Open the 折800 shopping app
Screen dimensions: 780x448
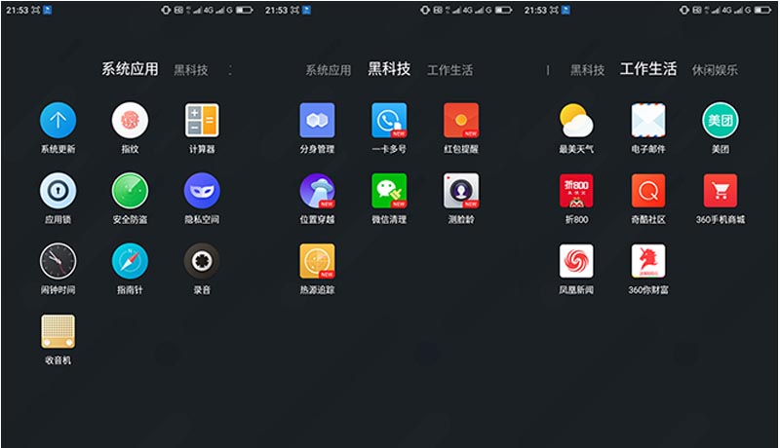576,191
